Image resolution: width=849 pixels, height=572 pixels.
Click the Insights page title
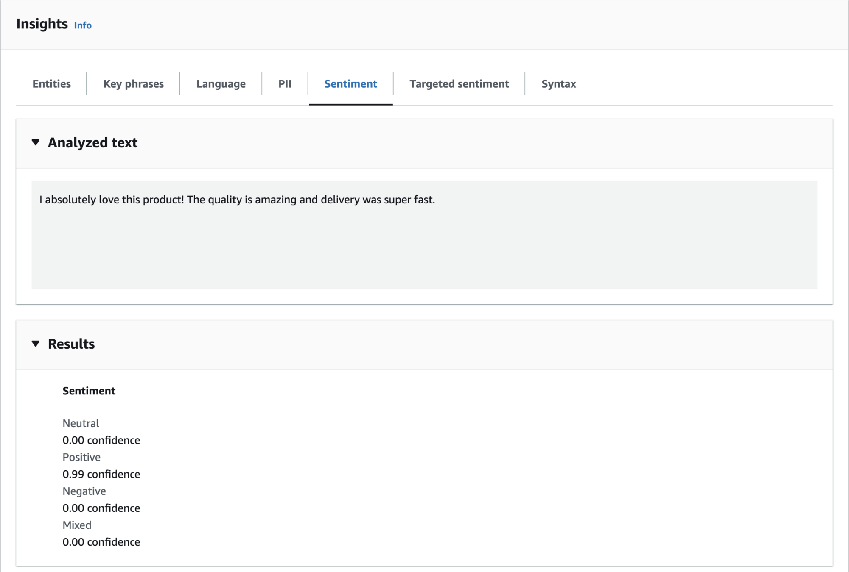[42, 24]
